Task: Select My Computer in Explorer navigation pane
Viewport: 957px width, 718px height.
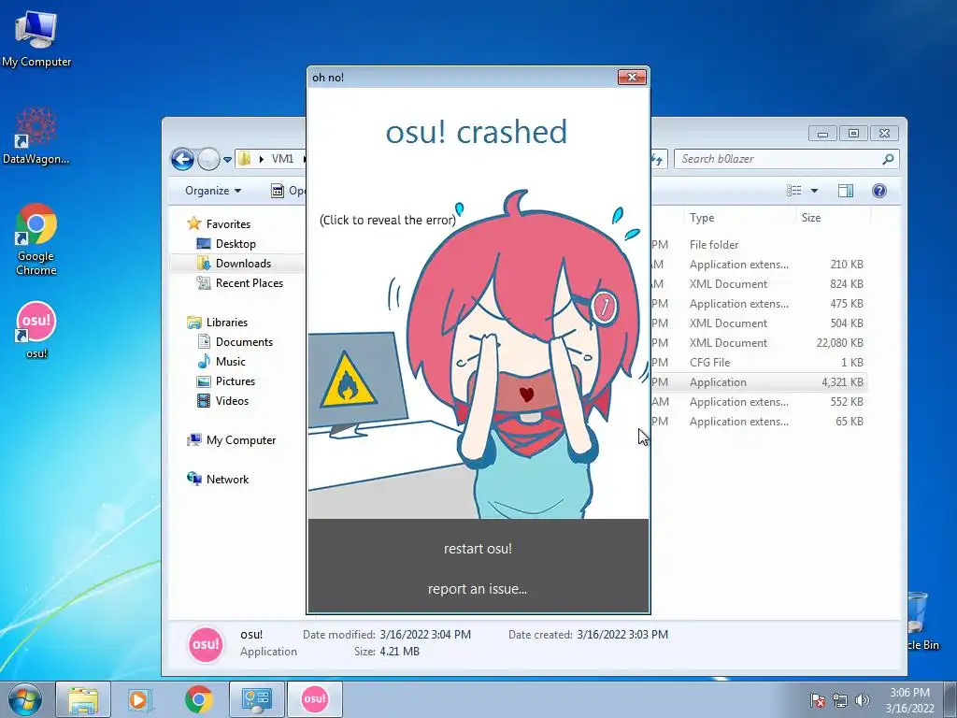Action: click(240, 439)
